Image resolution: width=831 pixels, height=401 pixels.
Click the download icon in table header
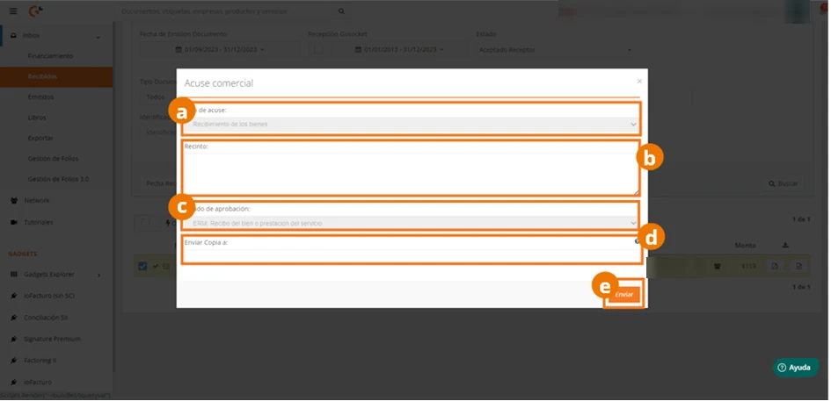click(785, 246)
